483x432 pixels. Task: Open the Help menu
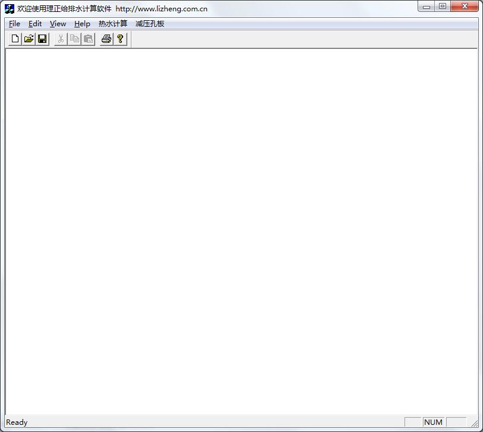pyautogui.click(x=82, y=24)
